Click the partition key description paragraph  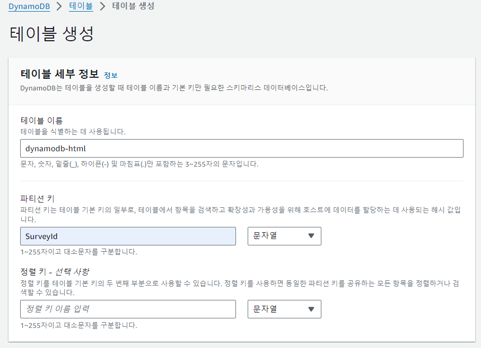pyautogui.click(x=241, y=215)
